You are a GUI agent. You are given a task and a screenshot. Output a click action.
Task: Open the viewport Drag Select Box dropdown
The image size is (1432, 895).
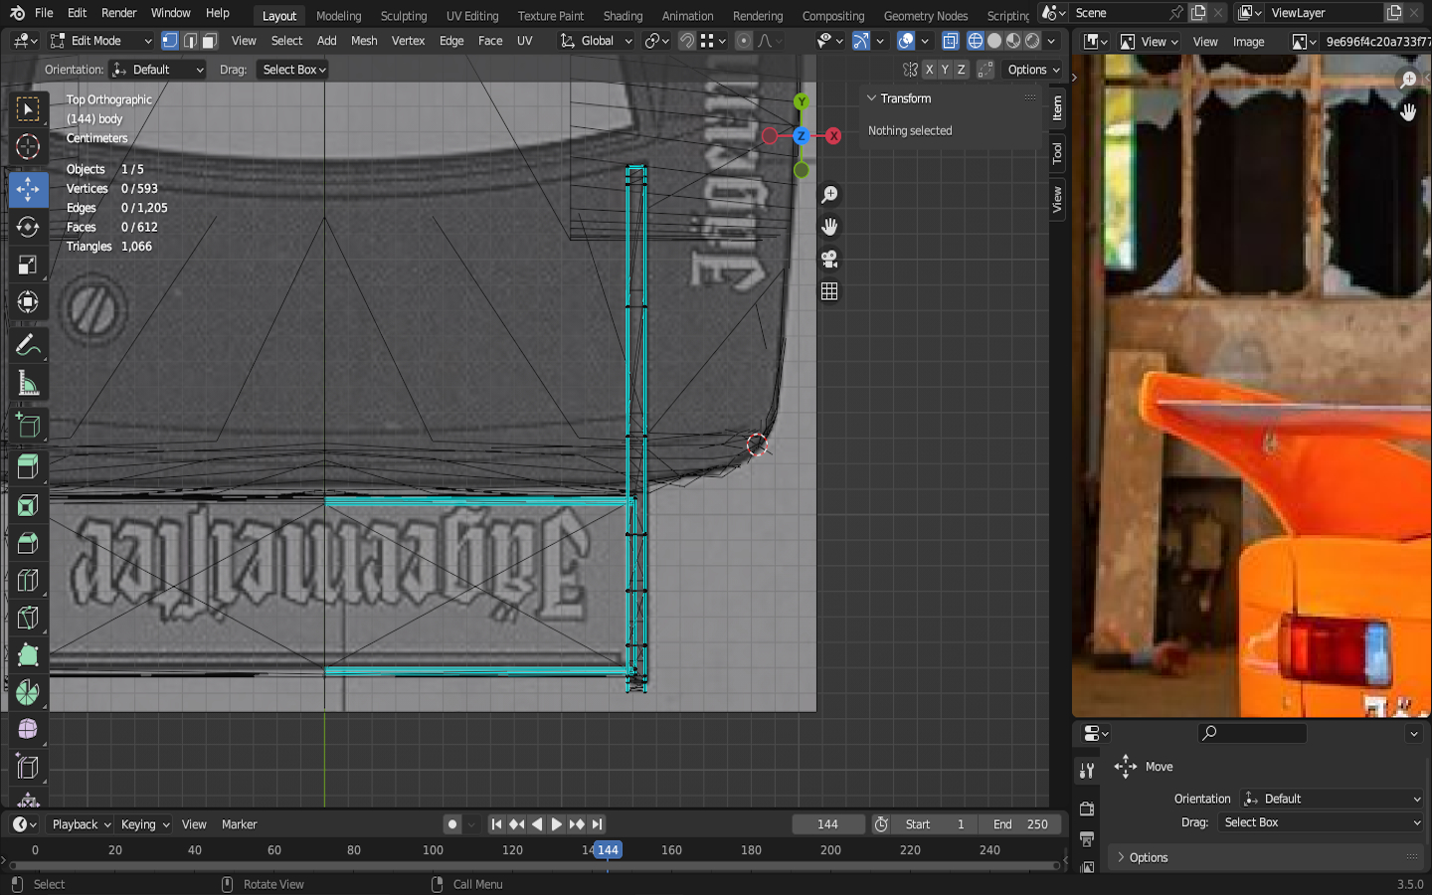pos(293,70)
